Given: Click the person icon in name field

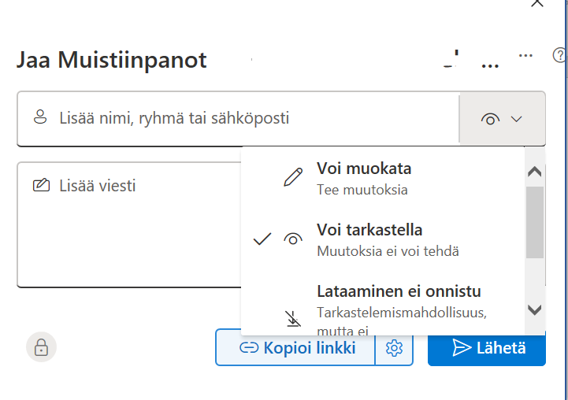Looking at the screenshot, I should point(40,118).
